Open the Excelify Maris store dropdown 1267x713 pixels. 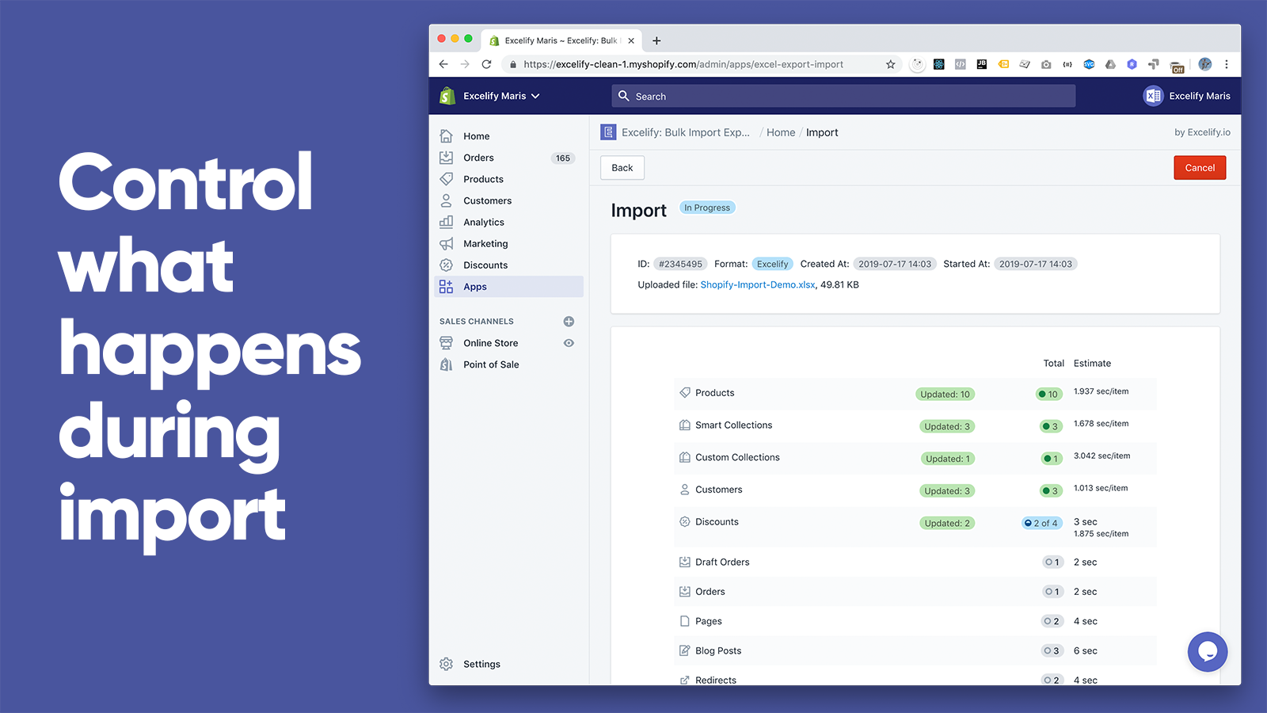502,96
